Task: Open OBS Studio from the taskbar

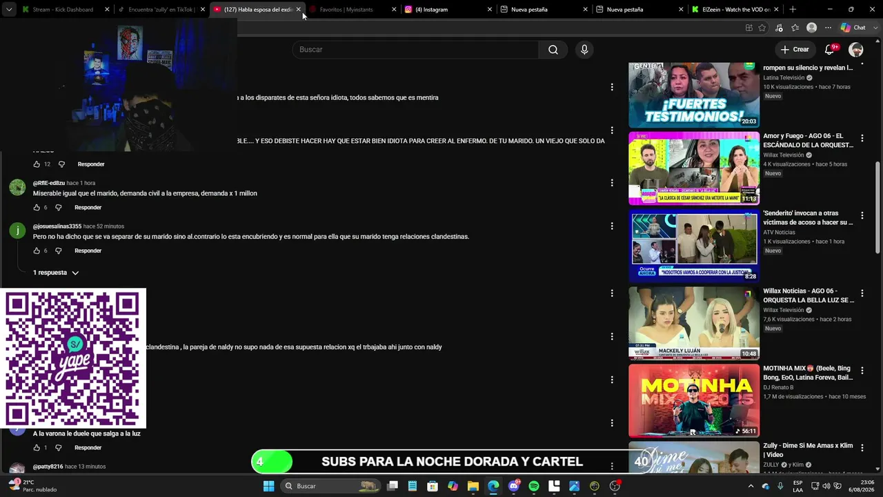Action: click(615, 486)
